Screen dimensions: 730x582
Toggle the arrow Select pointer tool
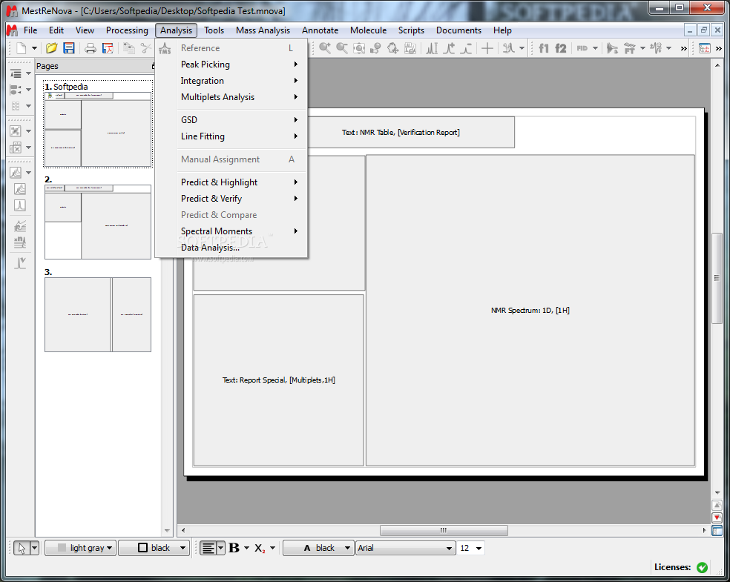[x=22, y=548]
